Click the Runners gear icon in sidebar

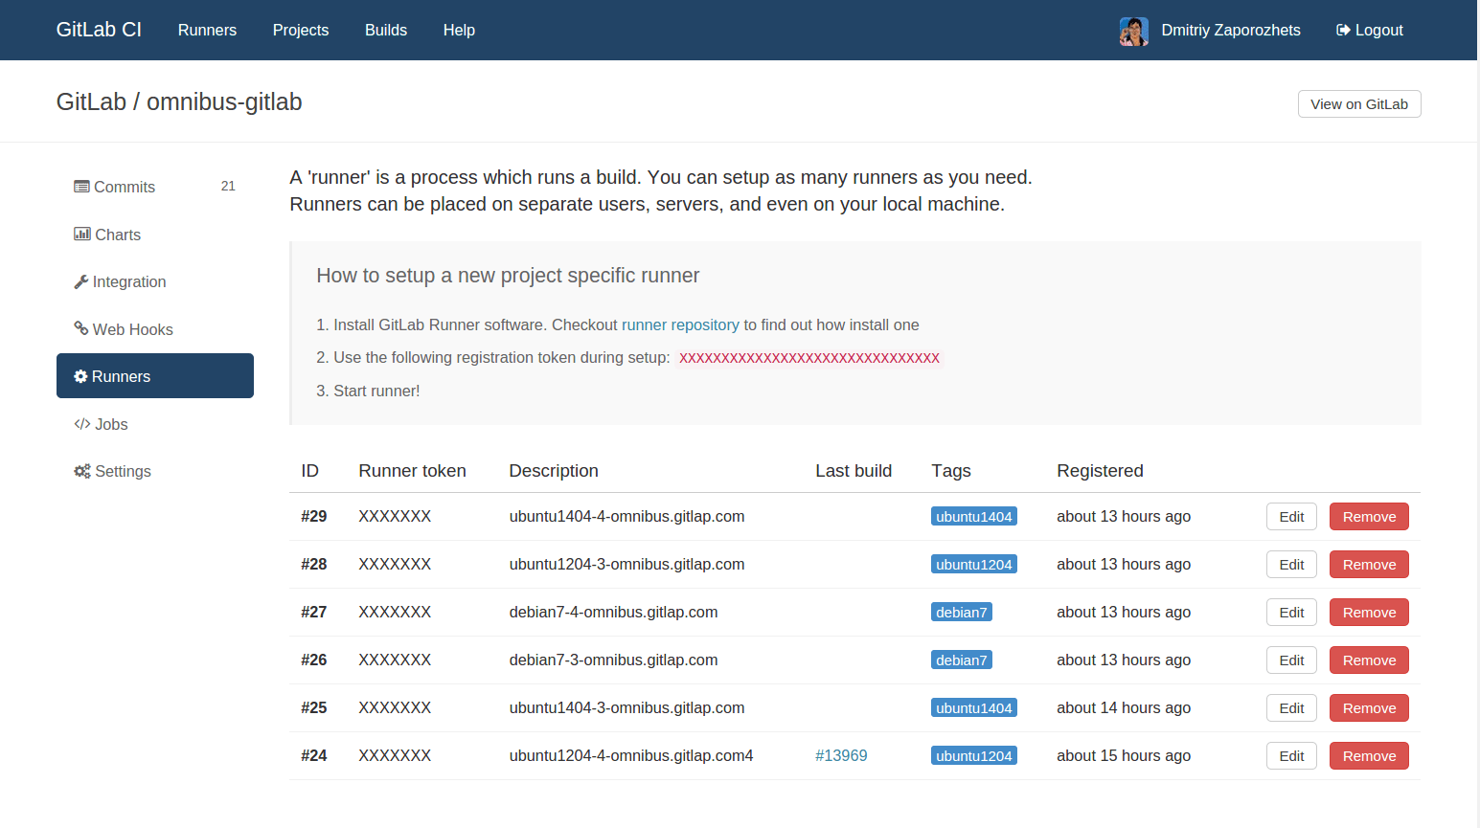pos(80,376)
